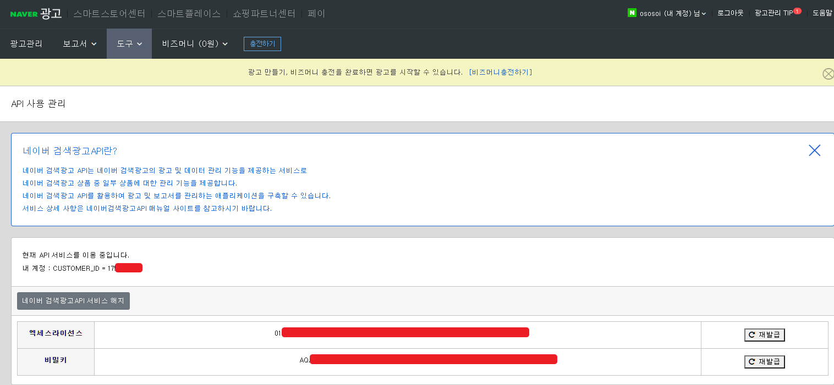Expand the 도구 menu
The width and height of the screenshot is (834, 385).
[x=129, y=43]
